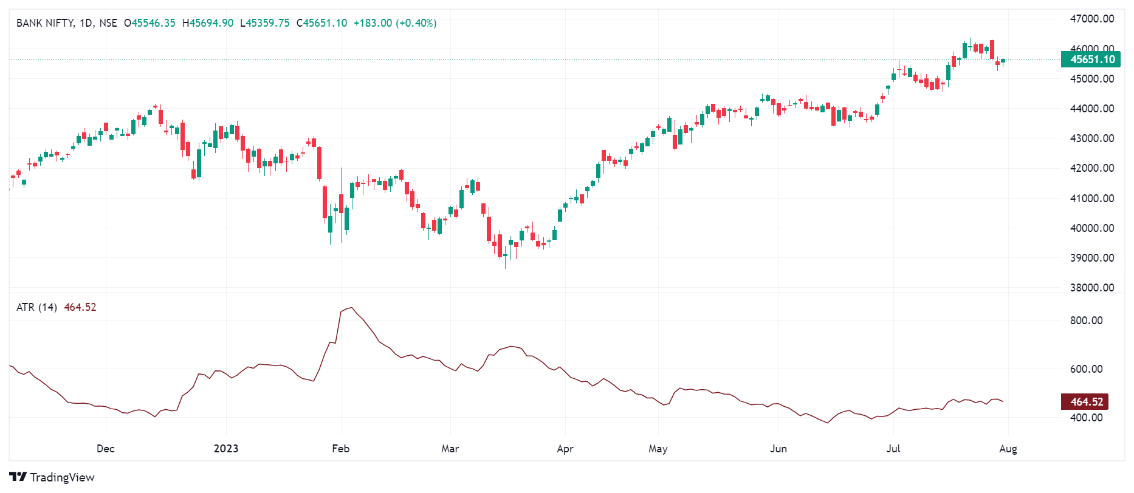Click 800.00 on the ATR scale
Image resolution: width=1134 pixels, height=493 pixels.
1086,321
